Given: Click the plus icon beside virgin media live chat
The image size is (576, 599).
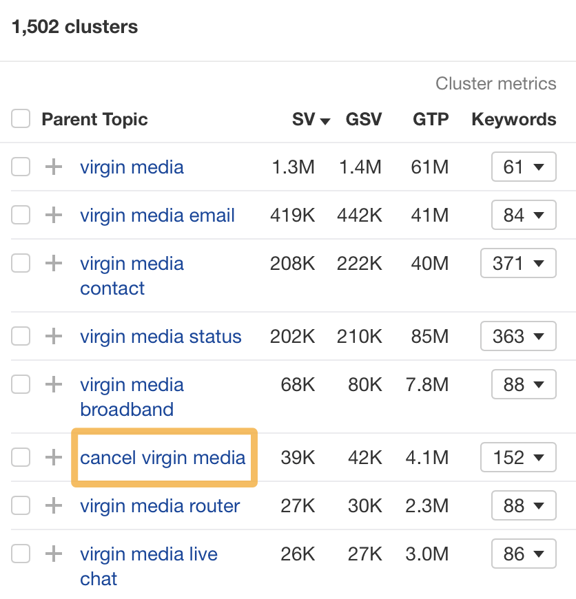Looking at the screenshot, I should 53,554.
